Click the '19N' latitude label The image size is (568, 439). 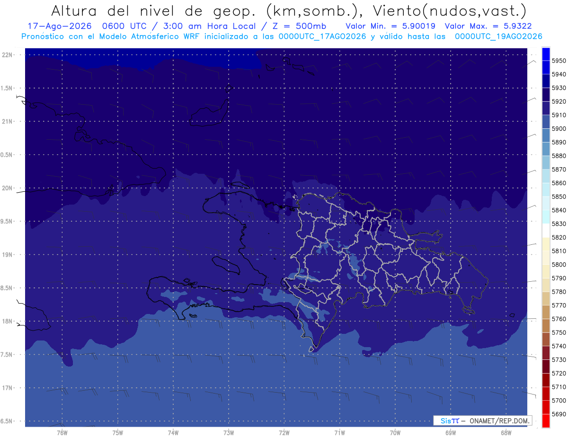pos(8,254)
